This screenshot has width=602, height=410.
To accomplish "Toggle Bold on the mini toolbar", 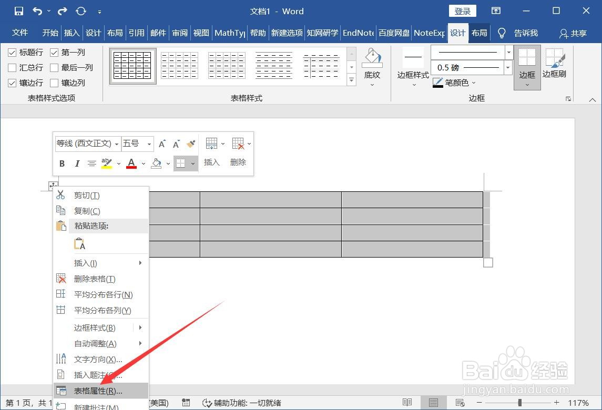I will click(x=62, y=163).
